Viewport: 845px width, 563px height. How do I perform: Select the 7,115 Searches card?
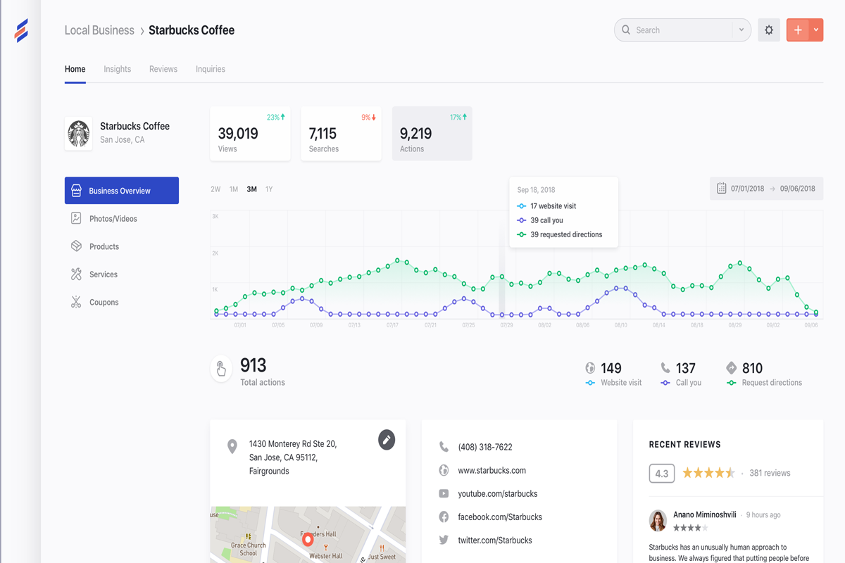341,134
